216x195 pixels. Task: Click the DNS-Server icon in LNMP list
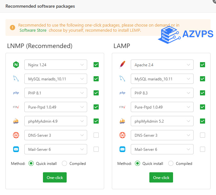(x=16, y=135)
